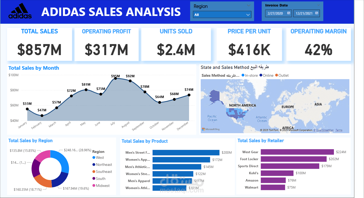
Task: Click the $317M Operating Profit value
Action: click(106, 49)
